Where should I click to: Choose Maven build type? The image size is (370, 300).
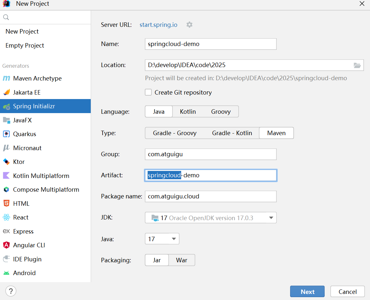pyautogui.click(x=276, y=133)
